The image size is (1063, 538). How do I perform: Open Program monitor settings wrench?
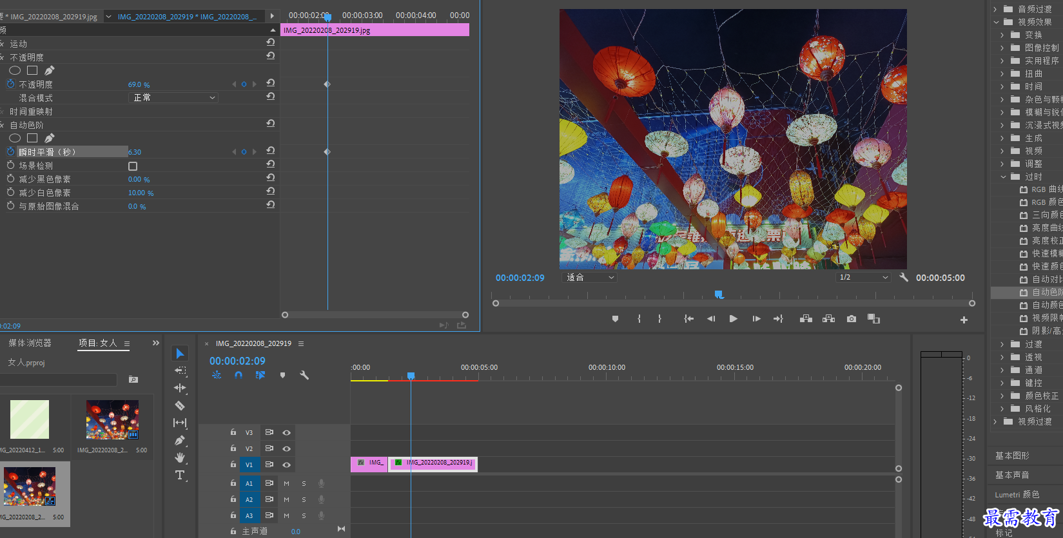[904, 277]
